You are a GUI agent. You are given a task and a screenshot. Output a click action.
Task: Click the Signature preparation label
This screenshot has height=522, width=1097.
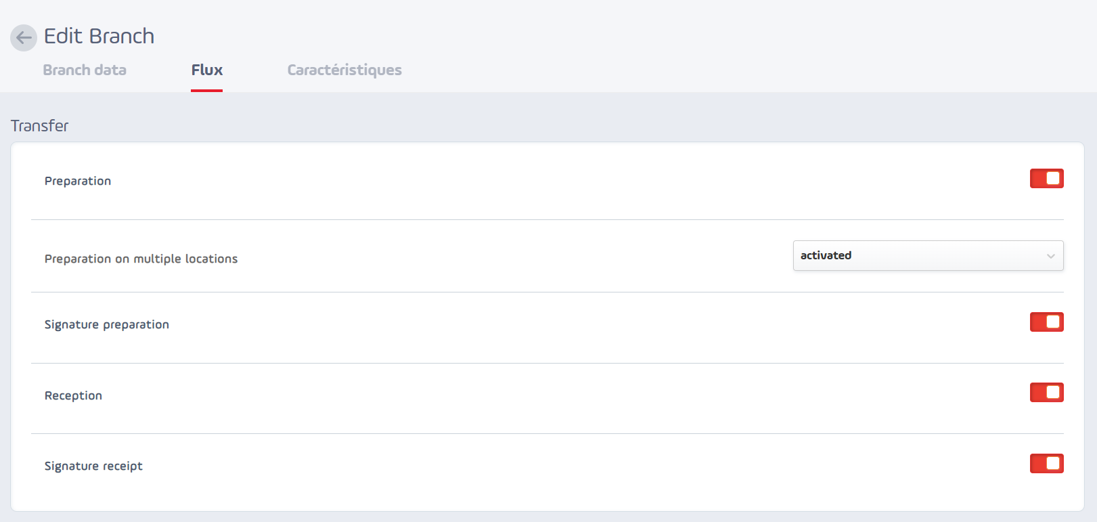pyautogui.click(x=107, y=324)
